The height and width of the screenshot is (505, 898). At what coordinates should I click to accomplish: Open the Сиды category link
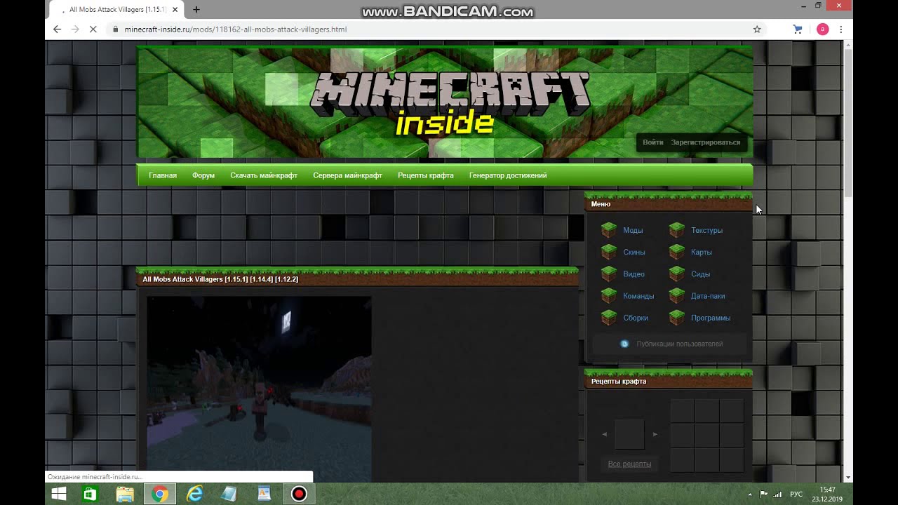point(700,274)
